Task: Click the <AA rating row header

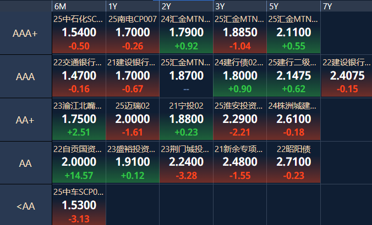Action: pyautogui.click(x=25, y=206)
